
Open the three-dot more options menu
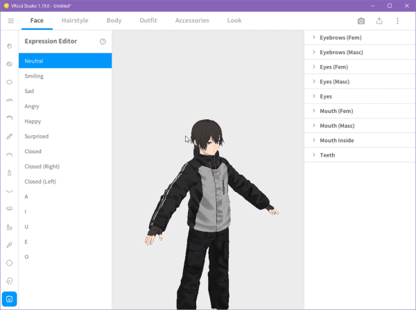(x=397, y=21)
